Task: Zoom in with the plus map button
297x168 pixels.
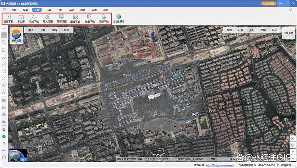Action: tap(293, 152)
